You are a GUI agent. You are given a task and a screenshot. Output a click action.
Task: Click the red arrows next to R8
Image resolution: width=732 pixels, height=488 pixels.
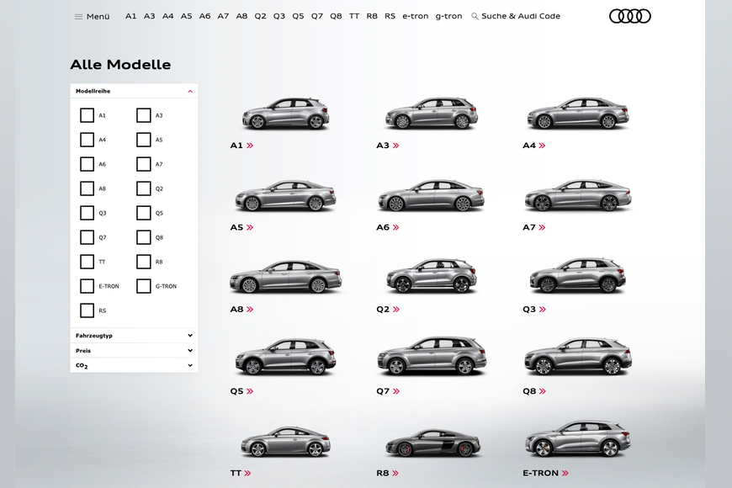(x=395, y=473)
